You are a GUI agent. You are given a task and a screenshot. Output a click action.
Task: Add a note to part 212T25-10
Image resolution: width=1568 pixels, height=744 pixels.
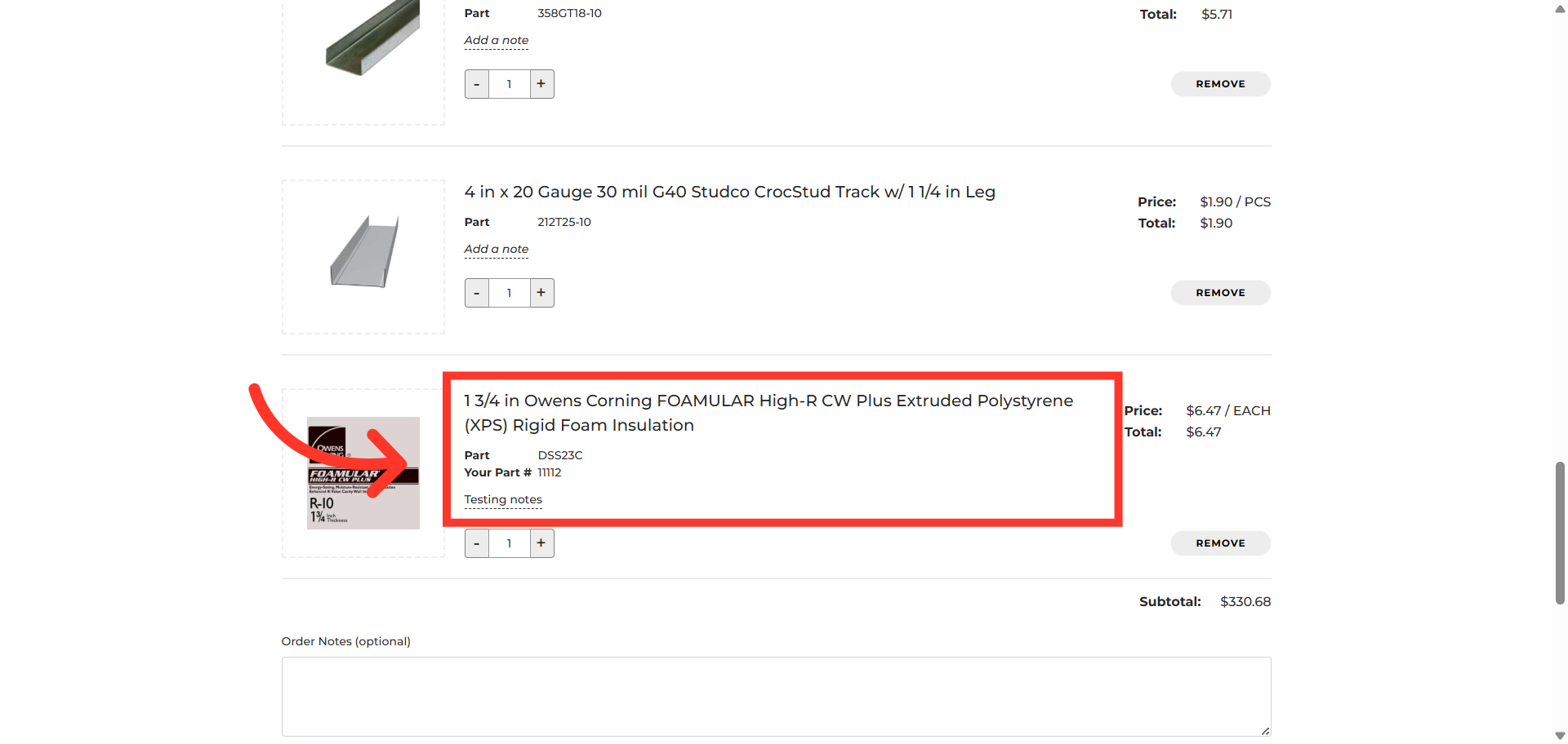(497, 249)
